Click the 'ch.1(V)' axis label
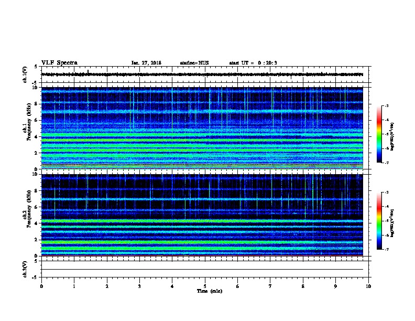 tap(25, 74)
